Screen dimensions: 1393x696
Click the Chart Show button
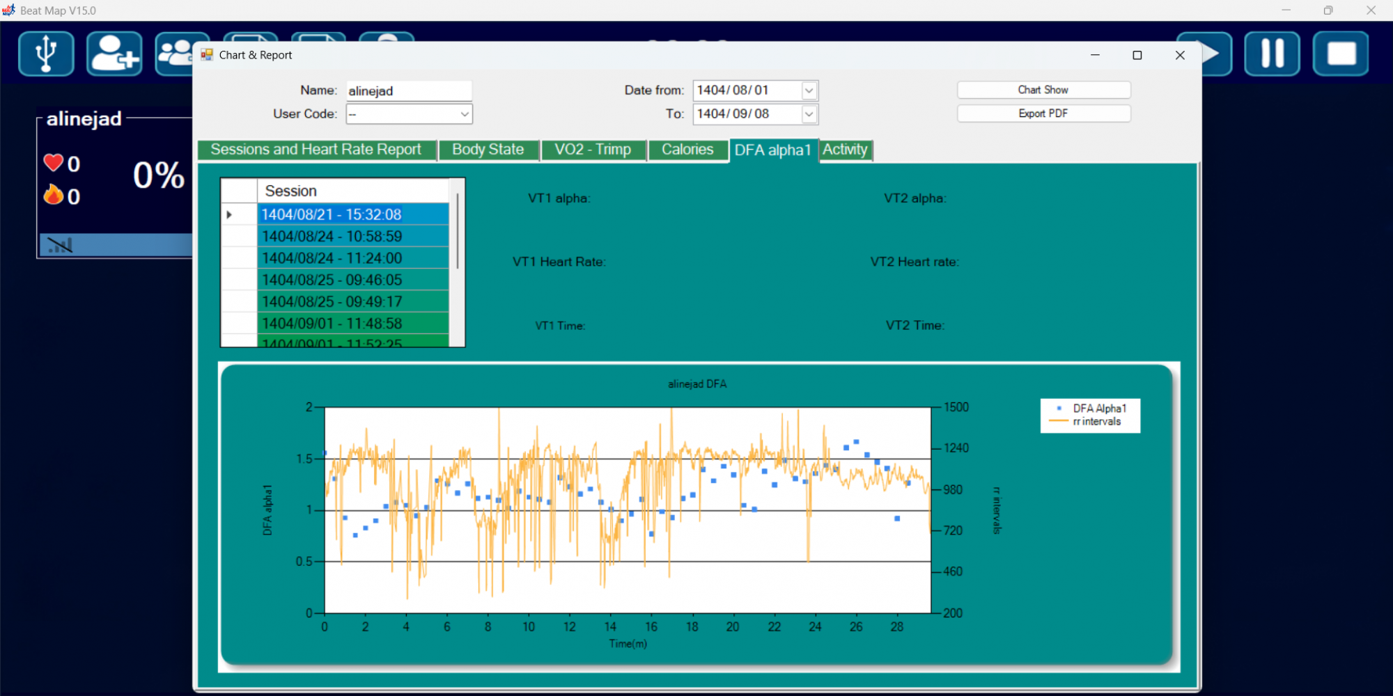(1043, 90)
